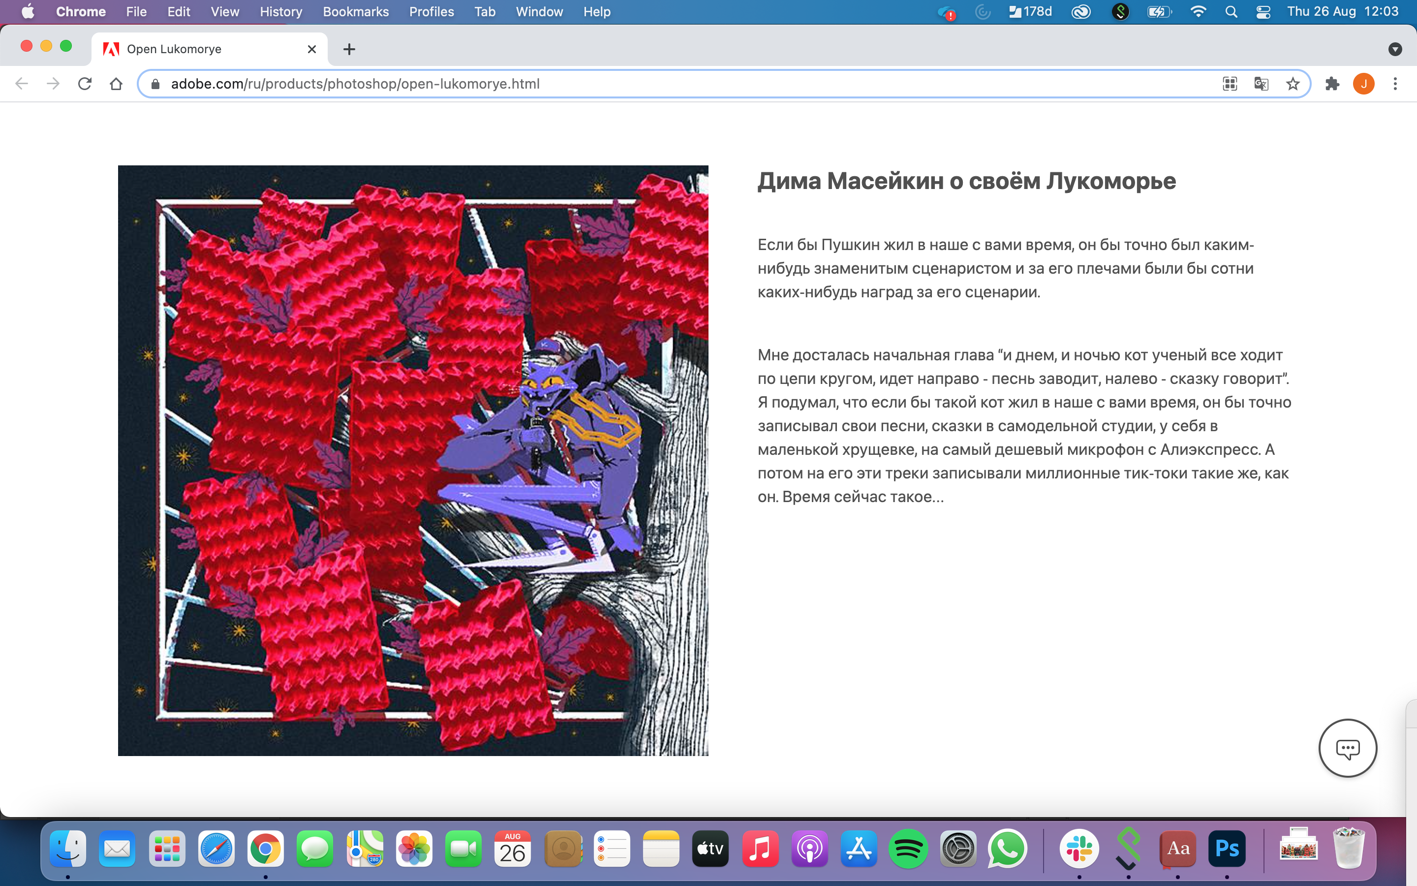The image size is (1417, 886).
Task: Open a new tab with plus button
Action: (x=349, y=49)
